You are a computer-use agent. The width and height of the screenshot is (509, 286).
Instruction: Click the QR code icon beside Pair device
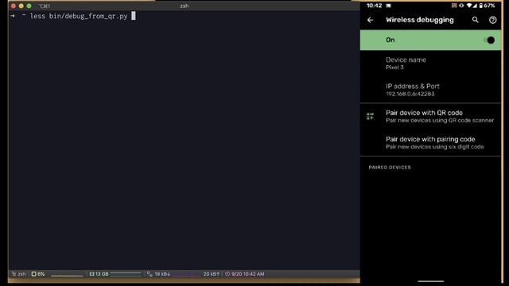coord(370,117)
